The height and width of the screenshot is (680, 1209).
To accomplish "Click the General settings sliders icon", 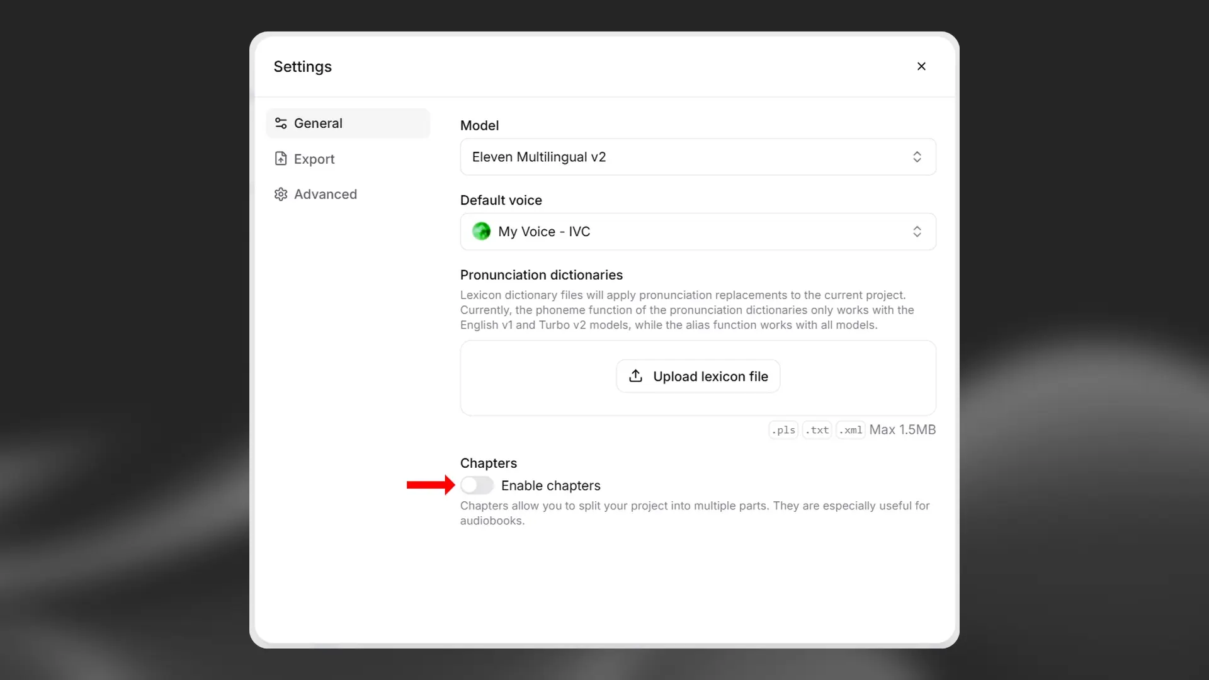I will (281, 123).
